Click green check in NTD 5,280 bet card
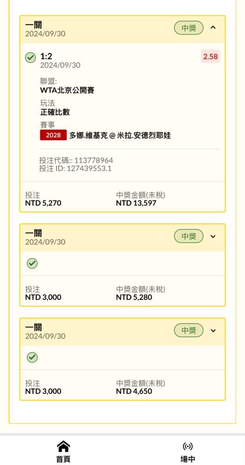The width and height of the screenshot is (245, 465). 32,263
